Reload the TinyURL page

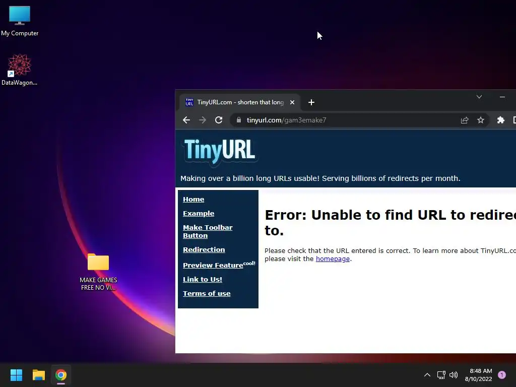tap(219, 120)
